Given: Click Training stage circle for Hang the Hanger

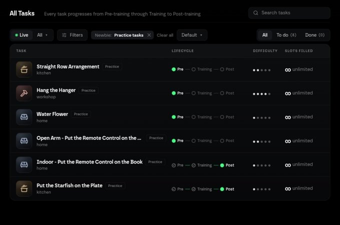Looking at the screenshot, I should [x=193, y=93].
